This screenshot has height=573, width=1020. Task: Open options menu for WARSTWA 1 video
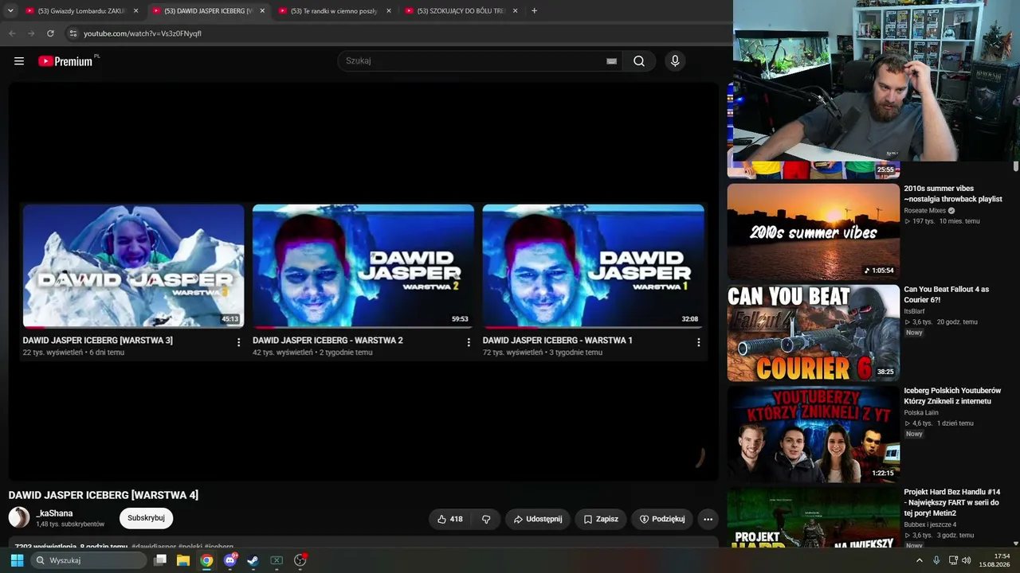point(699,342)
